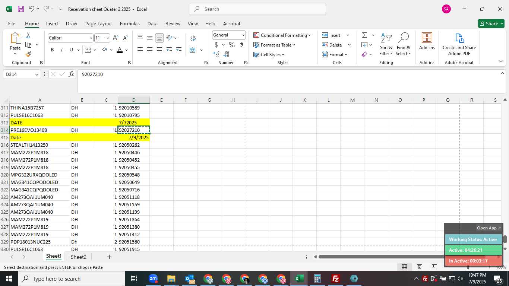Open the Format cells button

335,54
